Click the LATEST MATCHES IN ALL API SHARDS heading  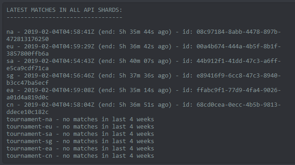[64, 10]
